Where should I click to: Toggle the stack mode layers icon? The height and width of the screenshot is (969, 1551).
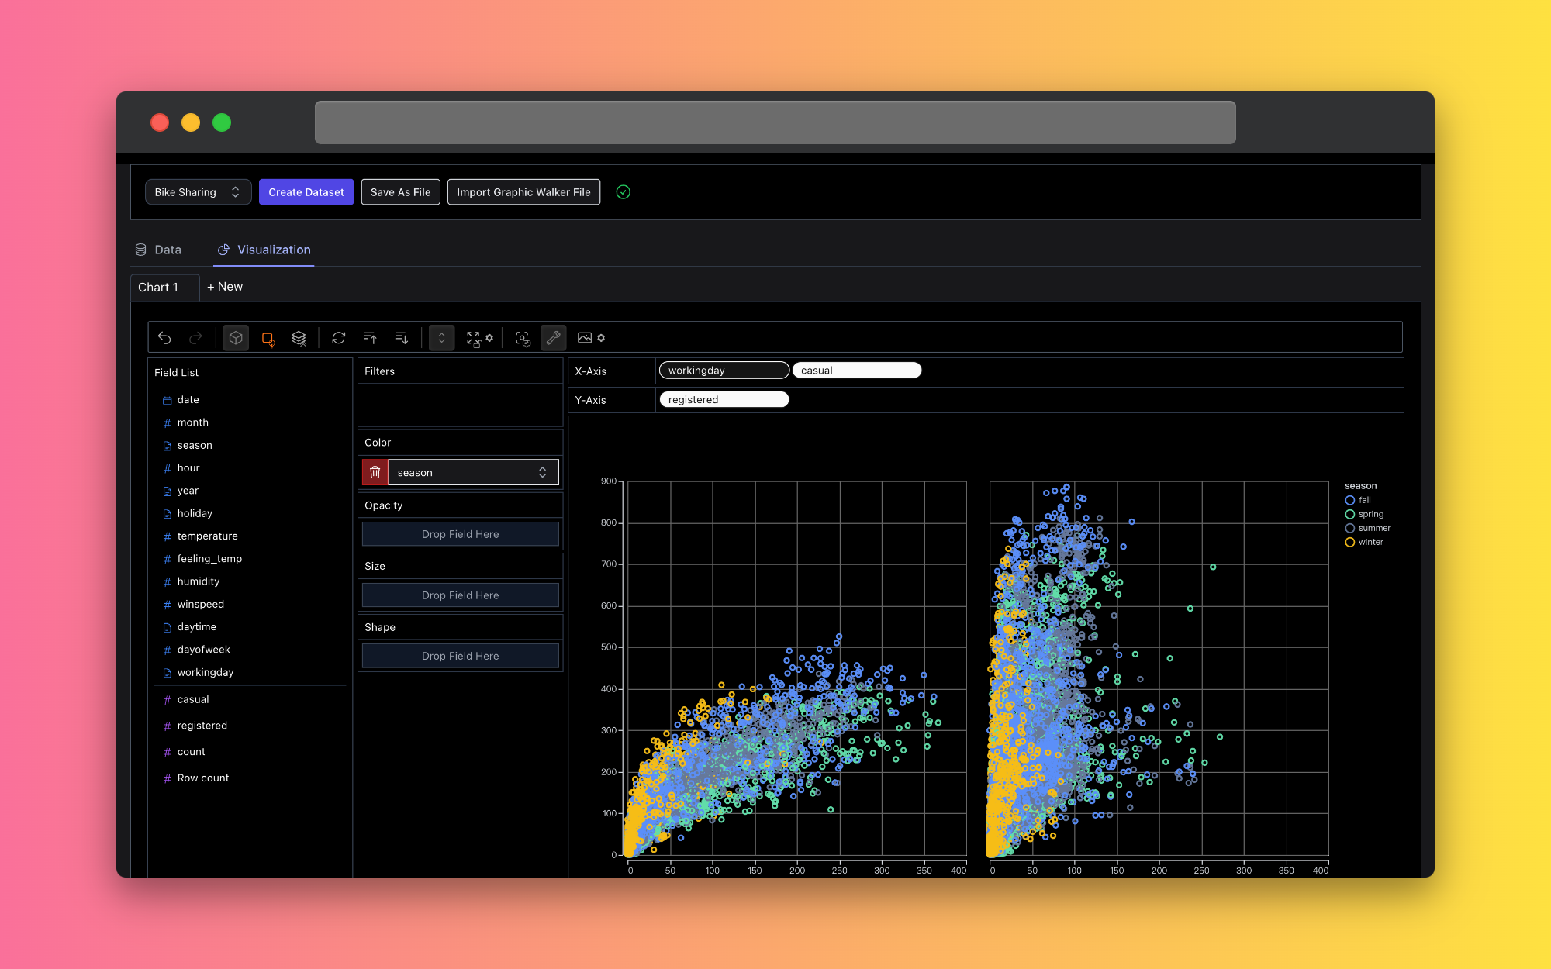point(299,338)
